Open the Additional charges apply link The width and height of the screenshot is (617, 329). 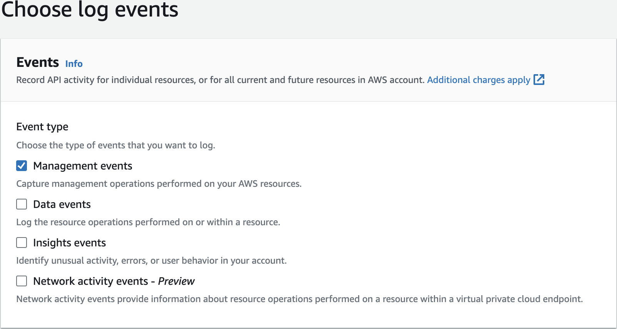[479, 80]
